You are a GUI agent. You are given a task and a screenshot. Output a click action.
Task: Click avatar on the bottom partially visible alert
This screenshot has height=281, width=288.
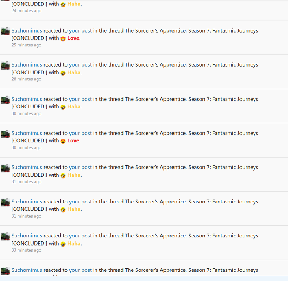5,271
